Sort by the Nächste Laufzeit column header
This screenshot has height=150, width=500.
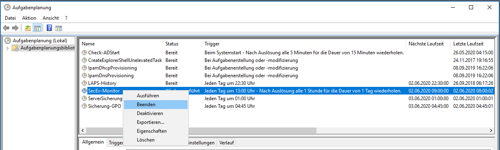tap(428, 43)
